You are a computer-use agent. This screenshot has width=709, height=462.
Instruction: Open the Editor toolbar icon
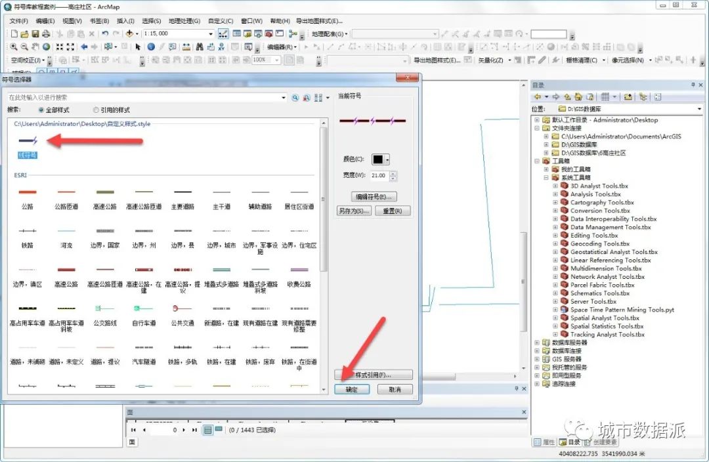223,33
